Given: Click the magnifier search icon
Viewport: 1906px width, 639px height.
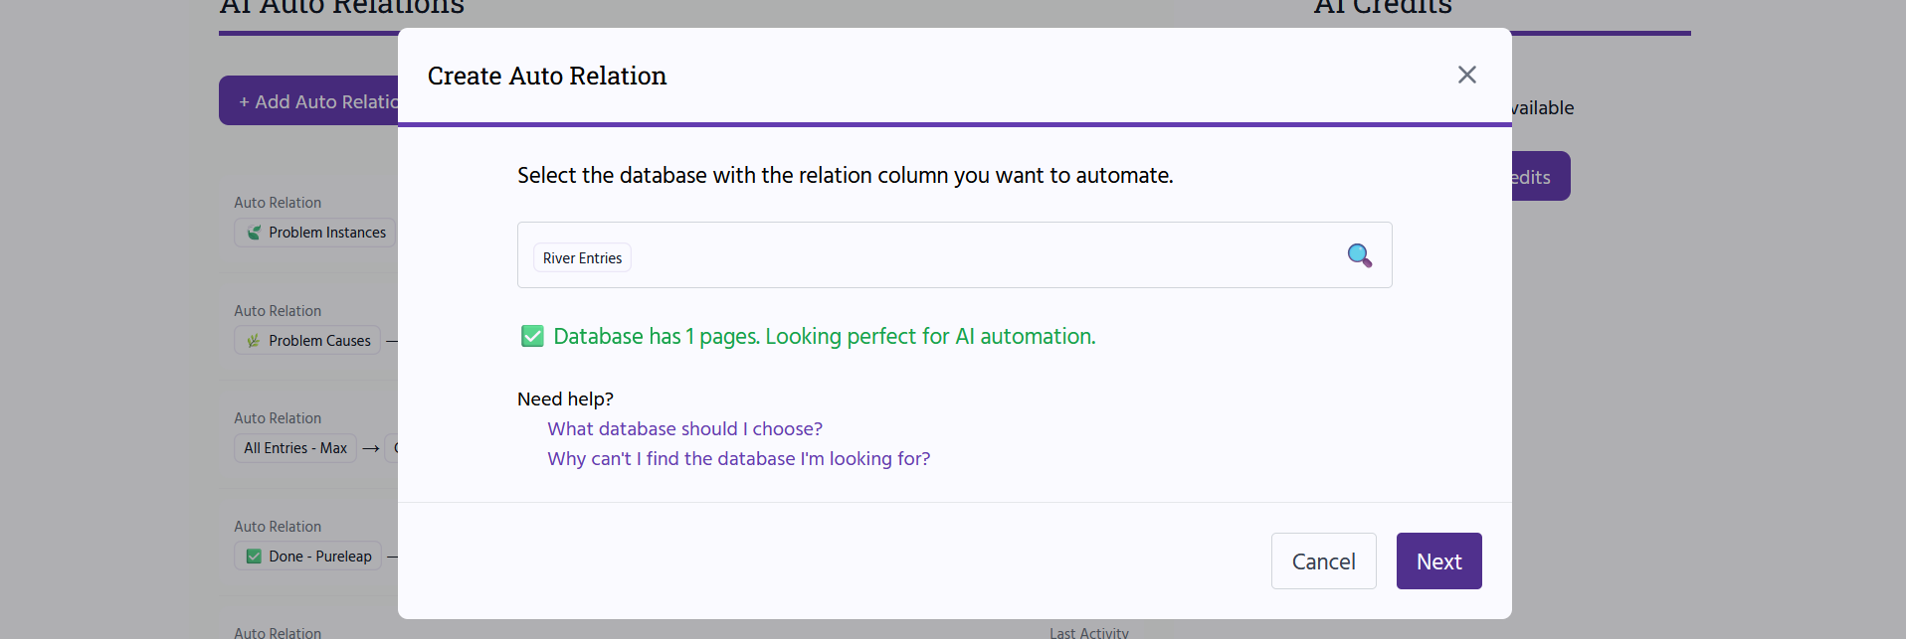Looking at the screenshot, I should click(1359, 255).
